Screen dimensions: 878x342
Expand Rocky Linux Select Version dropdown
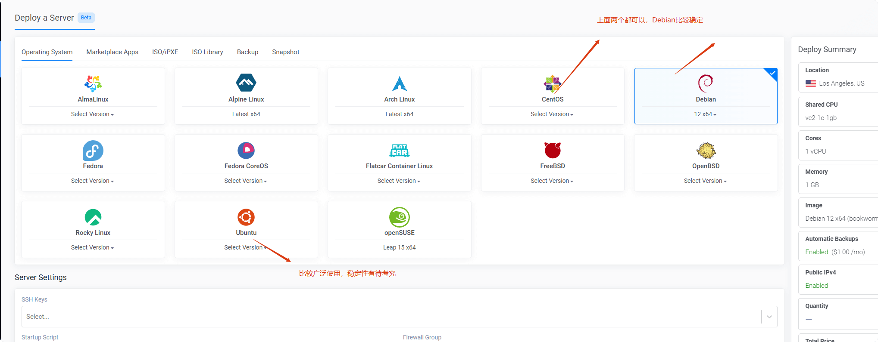93,247
